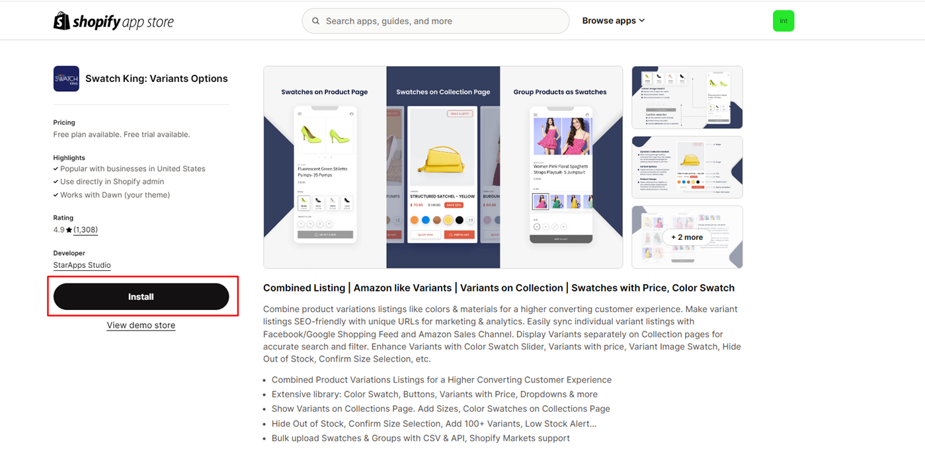Open the first side screenshot thumbnail
The height and width of the screenshot is (462, 925).
(687, 97)
